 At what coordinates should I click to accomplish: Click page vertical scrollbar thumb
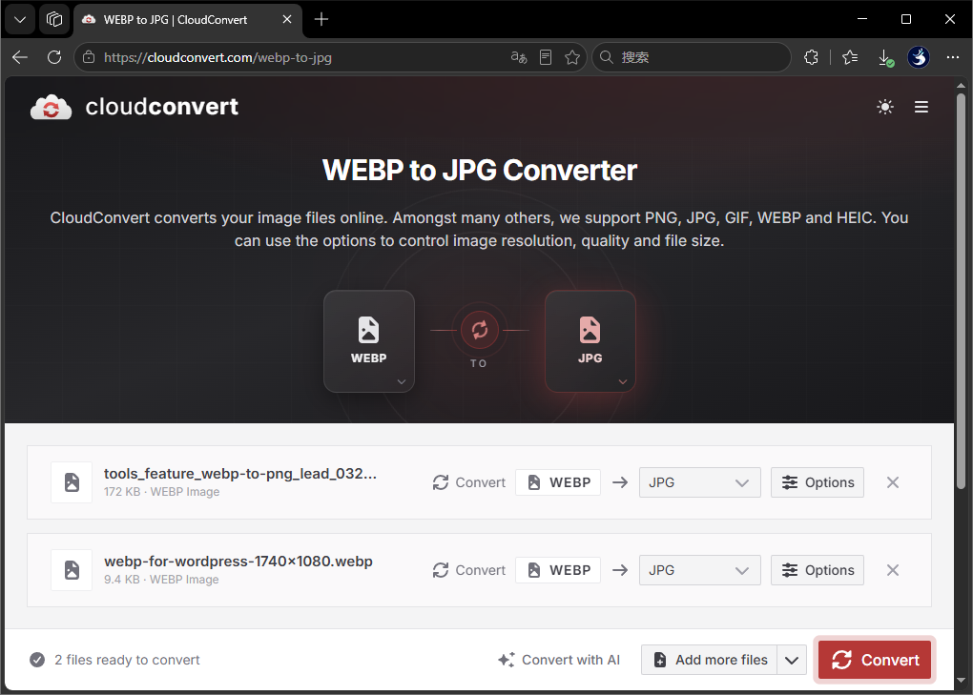pyautogui.click(x=961, y=290)
